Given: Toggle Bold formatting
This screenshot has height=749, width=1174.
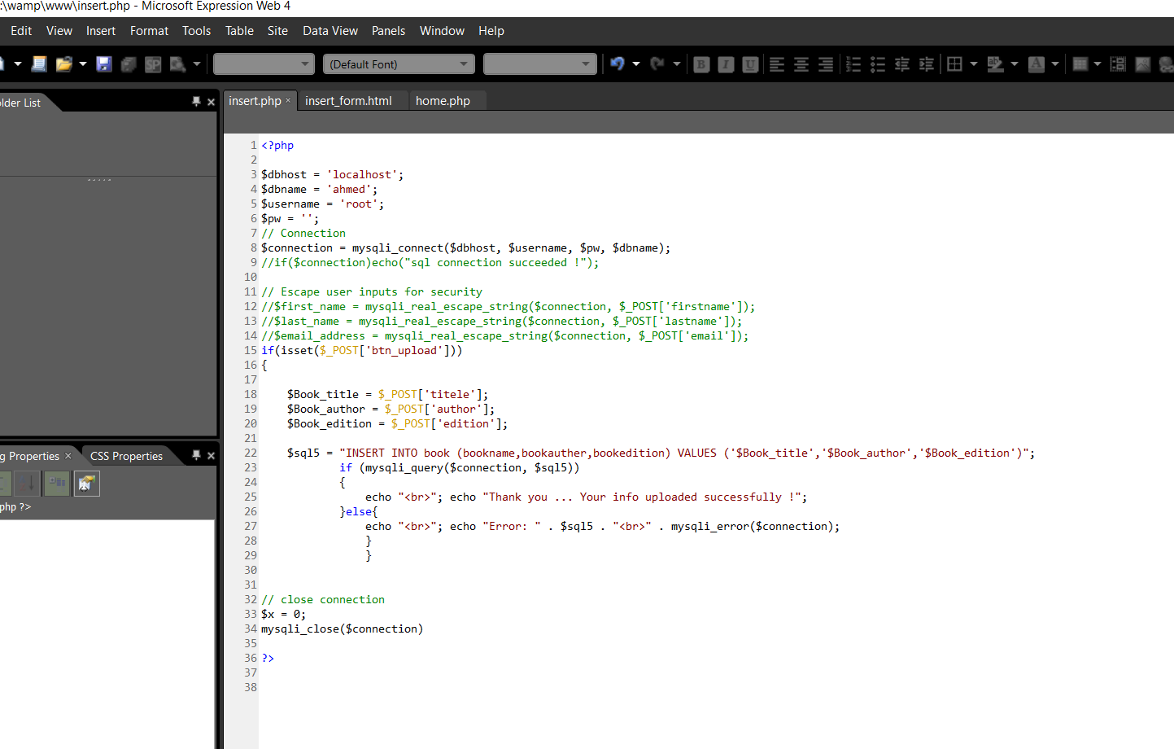Looking at the screenshot, I should pyautogui.click(x=701, y=64).
